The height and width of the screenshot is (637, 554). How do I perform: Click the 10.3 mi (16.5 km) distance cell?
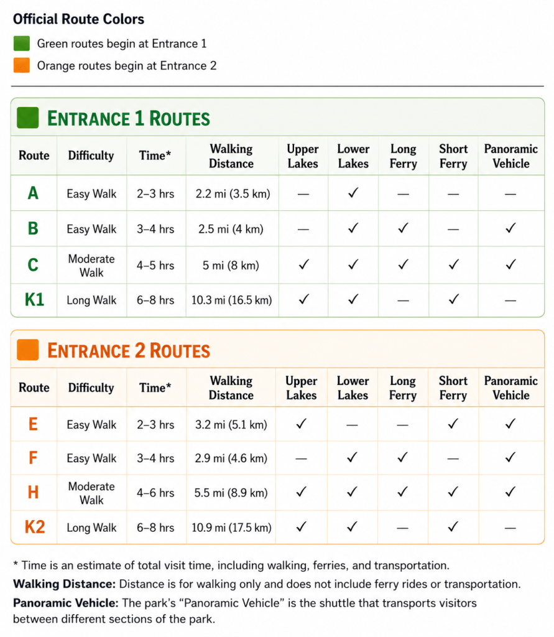tap(231, 300)
